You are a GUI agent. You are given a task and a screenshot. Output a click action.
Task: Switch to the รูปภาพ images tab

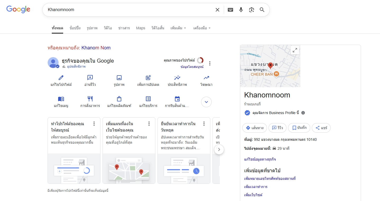point(92,28)
